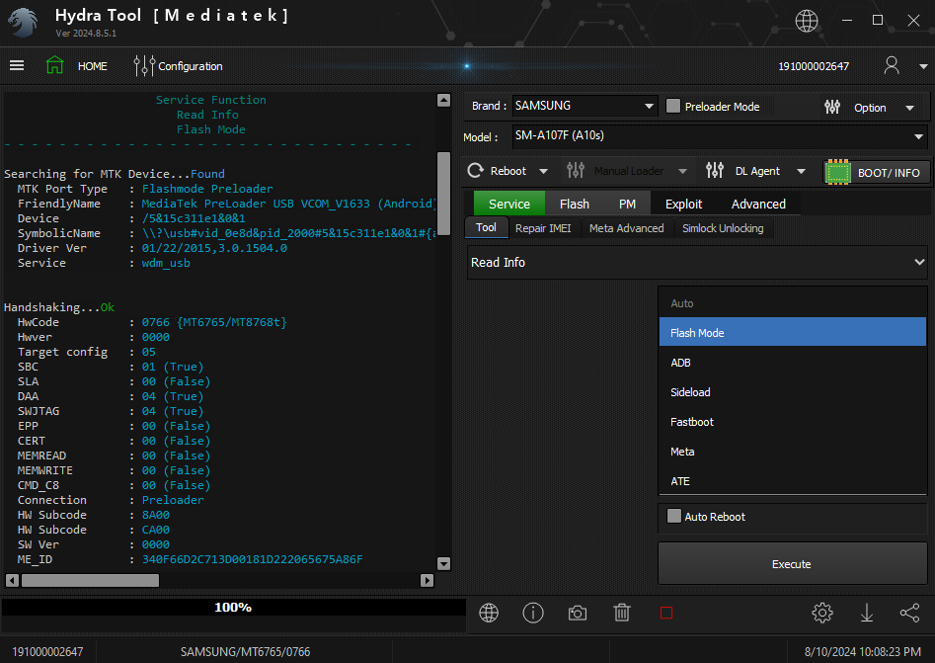Click the Hydra dragon logo

(24, 23)
